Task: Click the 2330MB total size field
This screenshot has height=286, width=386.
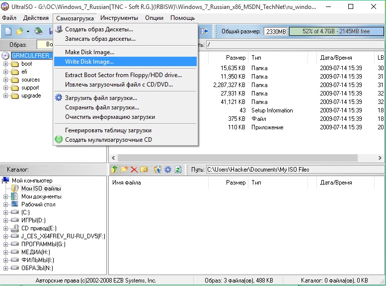Action: [276, 31]
